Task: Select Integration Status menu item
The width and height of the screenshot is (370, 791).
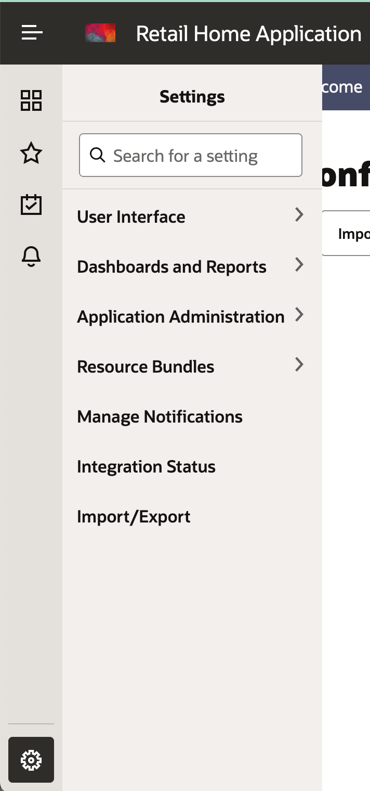Action: click(x=146, y=467)
